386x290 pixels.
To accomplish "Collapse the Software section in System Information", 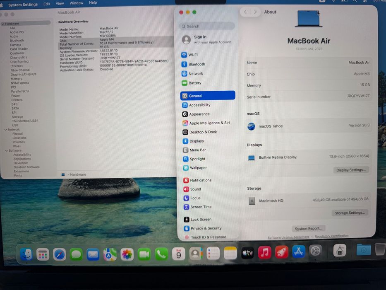I will (x=6, y=150).
